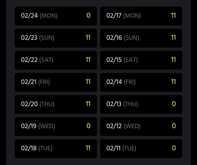Click the 11 count beside 02/20
197x165 pixels.
(x=88, y=104)
